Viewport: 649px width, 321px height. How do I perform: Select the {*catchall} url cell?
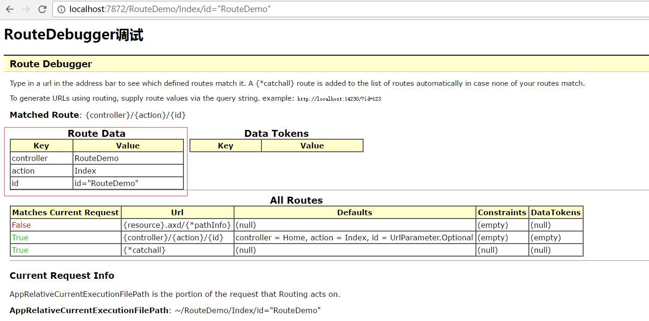click(x=177, y=250)
